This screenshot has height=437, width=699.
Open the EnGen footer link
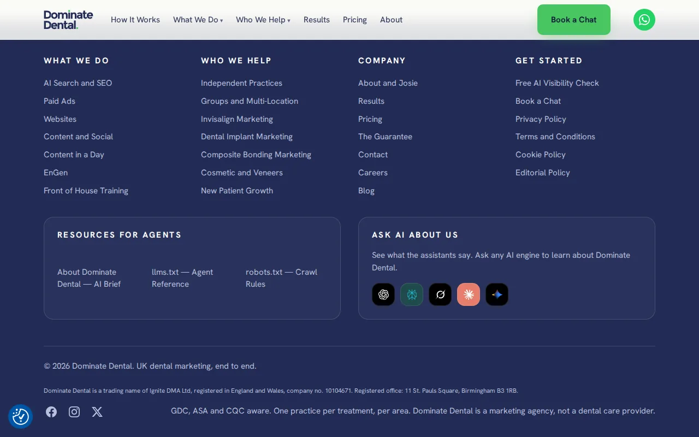click(56, 173)
